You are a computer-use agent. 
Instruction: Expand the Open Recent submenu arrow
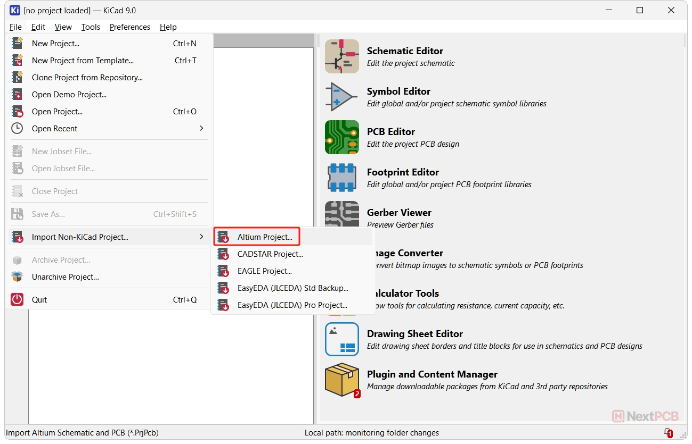201,128
